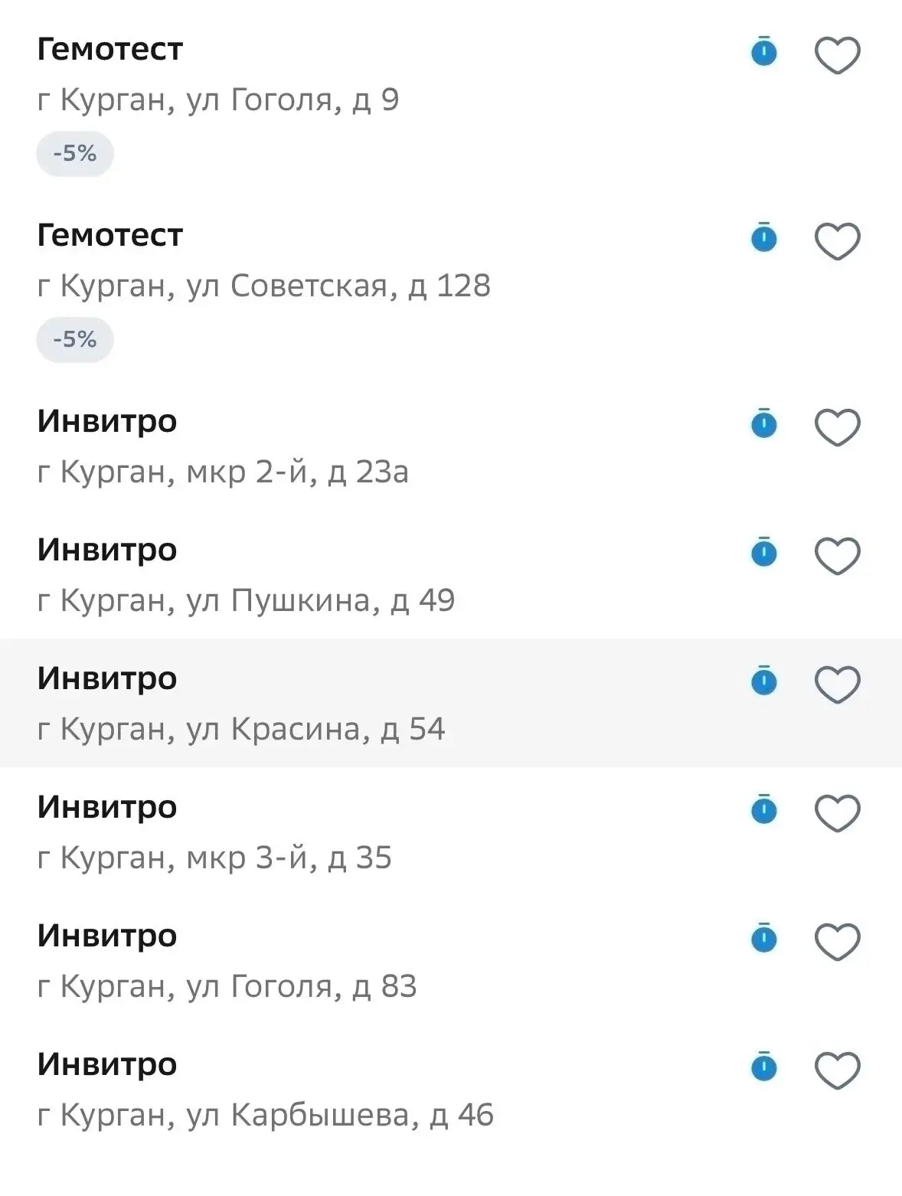Click heart icon for Инвитро ул Красина 54
Screen dimensions: 902x1196
coord(837,685)
